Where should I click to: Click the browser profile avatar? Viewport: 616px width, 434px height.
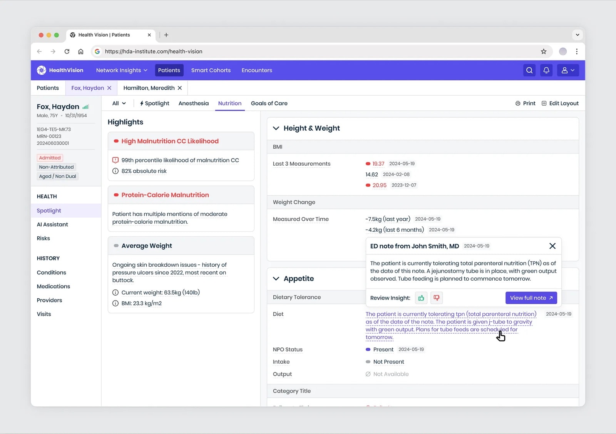[563, 52]
